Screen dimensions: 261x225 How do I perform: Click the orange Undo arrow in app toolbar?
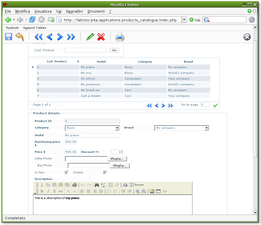[20, 37]
